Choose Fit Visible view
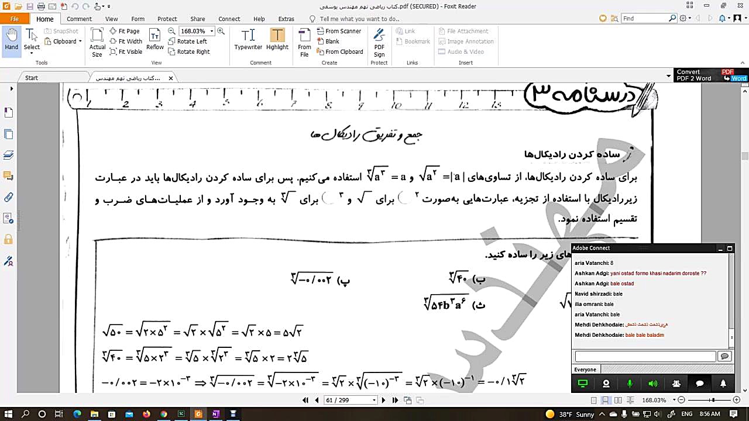 coord(126,51)
